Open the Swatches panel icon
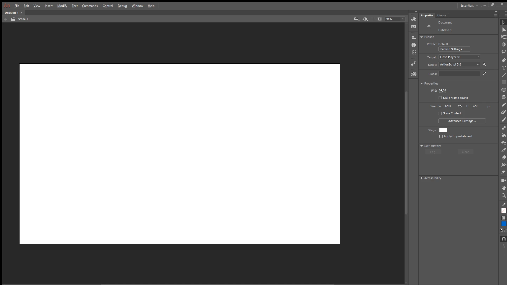The height and width of the screenshot is (285, 507). pos(414,27)
